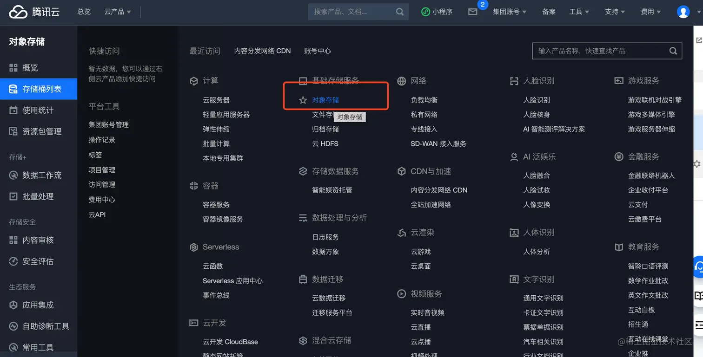Click the search magnifier in top bar
Viewport: 703px width, 357px height.
(400, 12)
